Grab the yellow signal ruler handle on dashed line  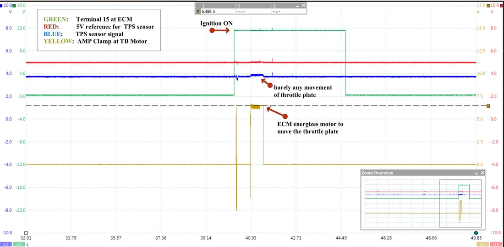click(488, 106)
